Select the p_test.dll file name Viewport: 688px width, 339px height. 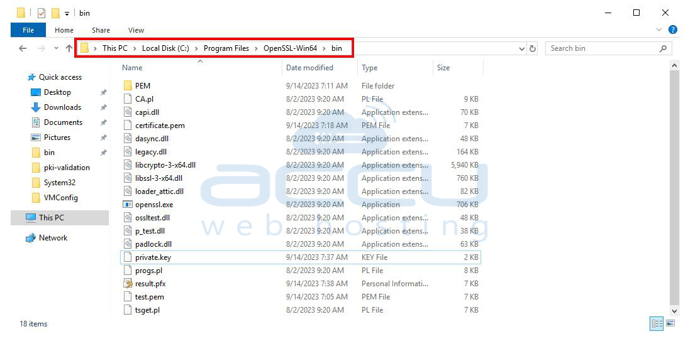pos(150,231)
